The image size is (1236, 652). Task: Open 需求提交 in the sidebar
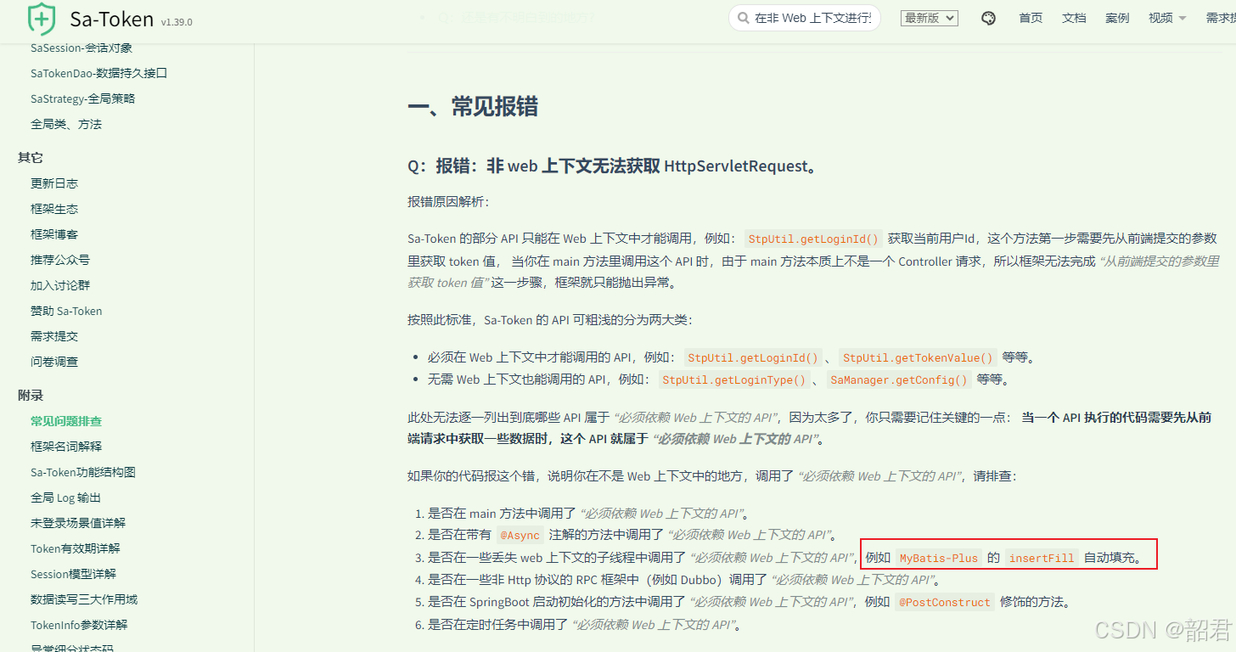coord(54,336)
